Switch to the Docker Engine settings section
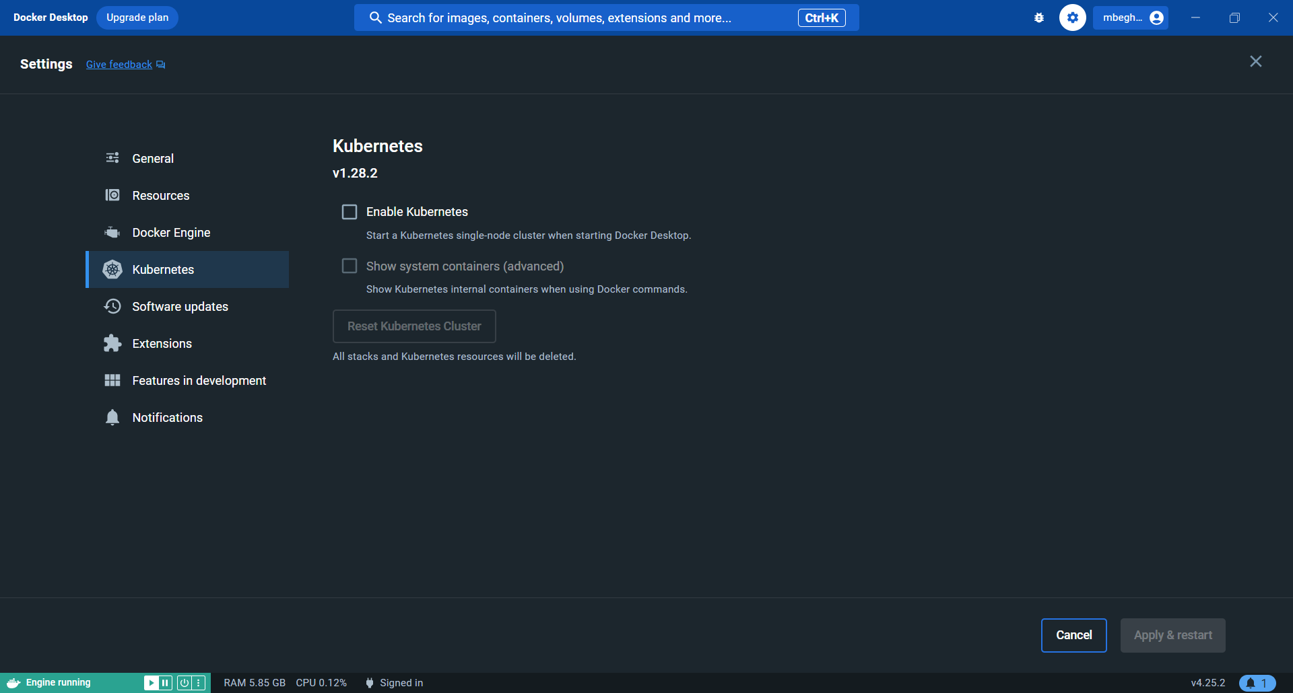 (170, 232)
